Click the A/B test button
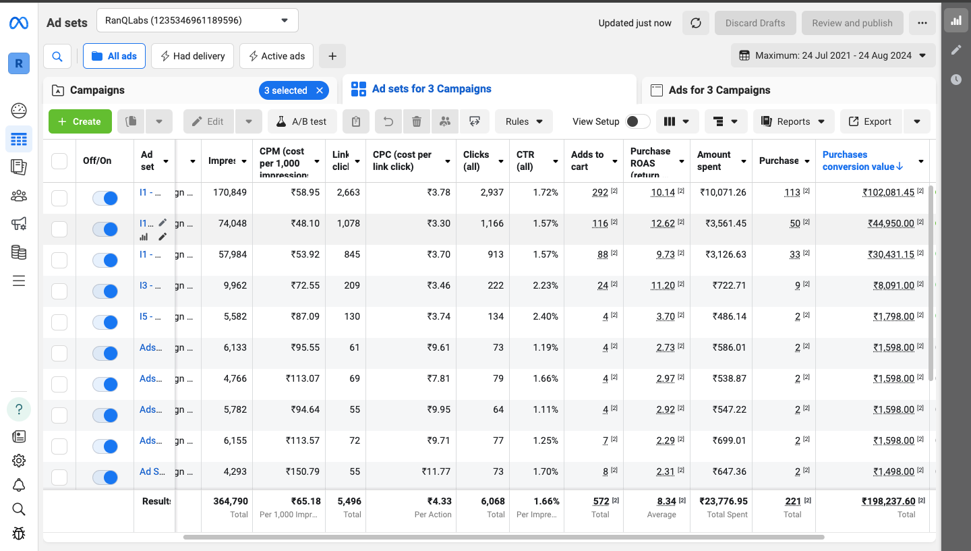Screen dimensions: 971x551 coord(301,121)
